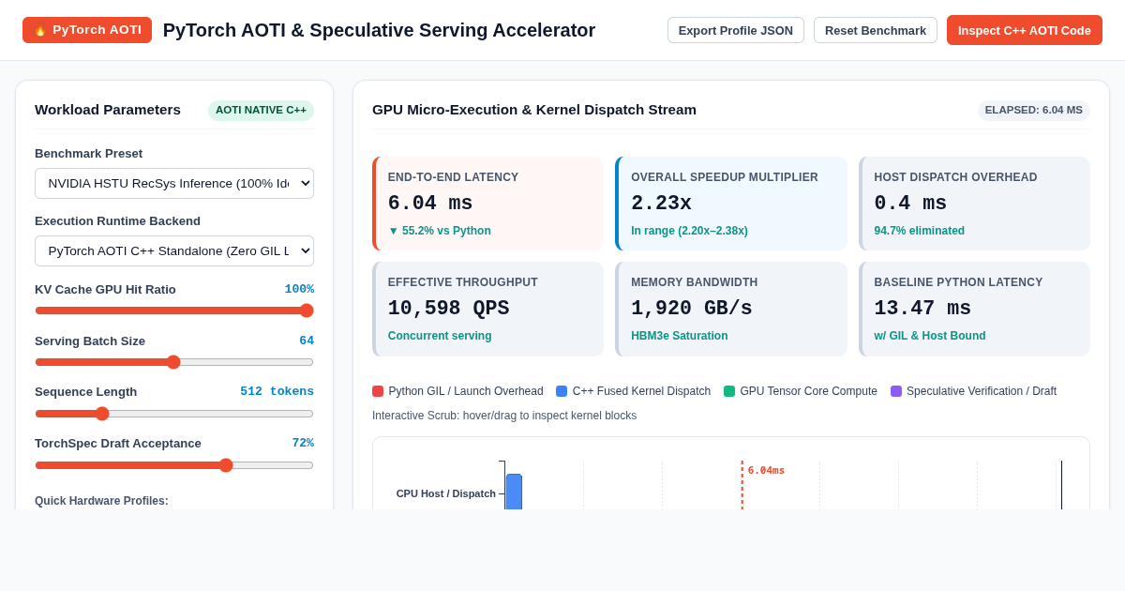Click the red Python GIL legend swatch
Image resolution: width=1125 pixels, height=591 pixels.
point(378,391)
